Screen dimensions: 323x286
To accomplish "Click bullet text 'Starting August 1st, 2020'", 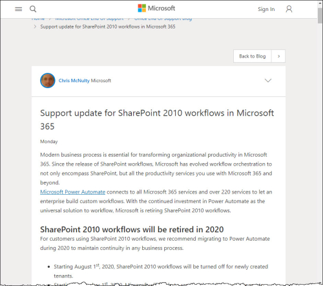I will (x=85, y=267).
